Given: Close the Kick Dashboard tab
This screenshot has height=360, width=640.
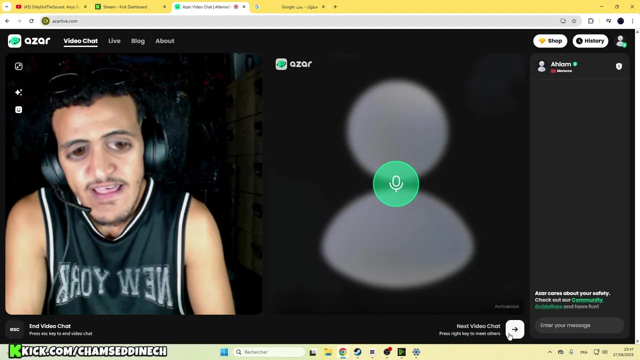Looking at the screenshot, I should tap(164, 7).
